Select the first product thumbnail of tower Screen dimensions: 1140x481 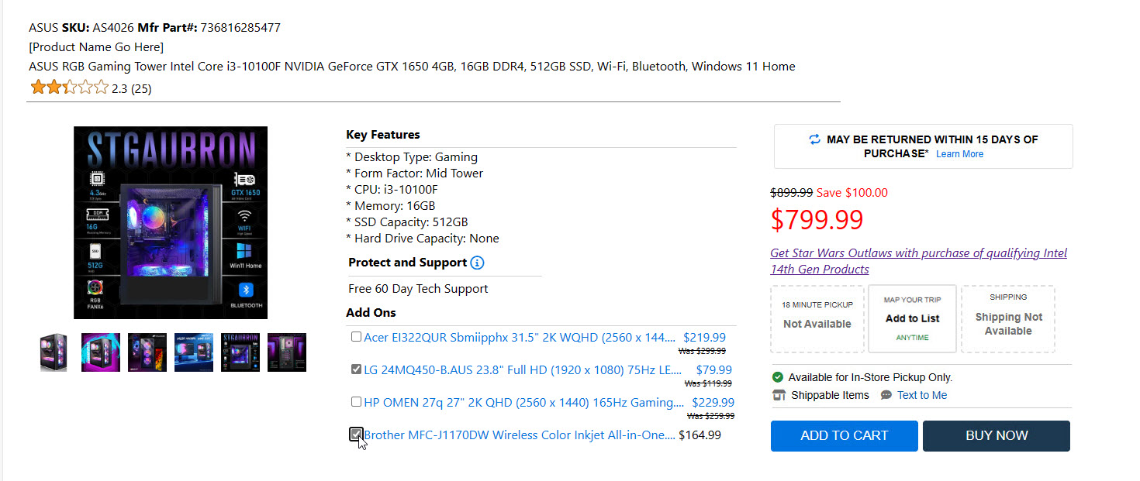coord(54,352)
